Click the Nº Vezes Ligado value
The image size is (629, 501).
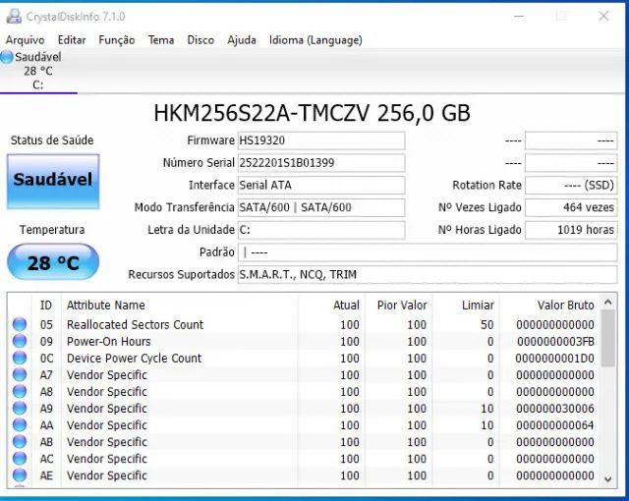[x=571, y=207]
